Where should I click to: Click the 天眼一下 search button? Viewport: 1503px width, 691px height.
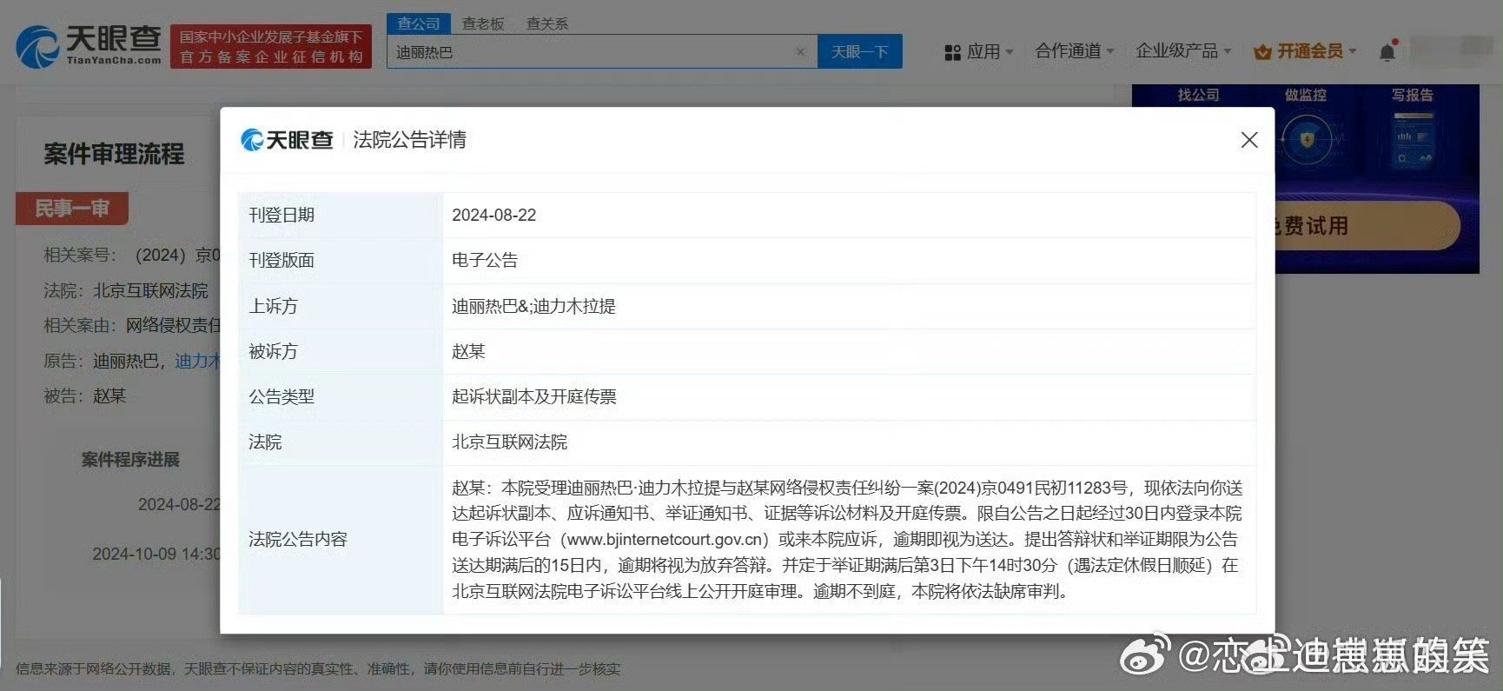tap(860, 51)
